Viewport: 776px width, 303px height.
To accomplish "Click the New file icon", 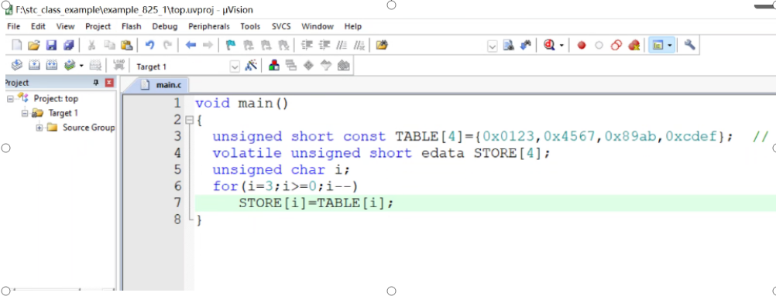I will coord(17,46).
